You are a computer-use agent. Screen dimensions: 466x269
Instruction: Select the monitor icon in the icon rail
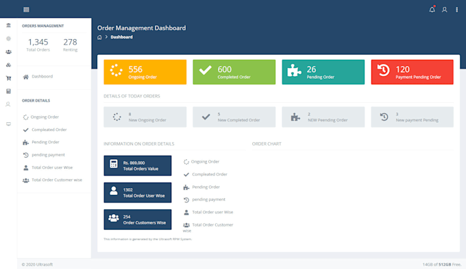(x=8, y=124)
